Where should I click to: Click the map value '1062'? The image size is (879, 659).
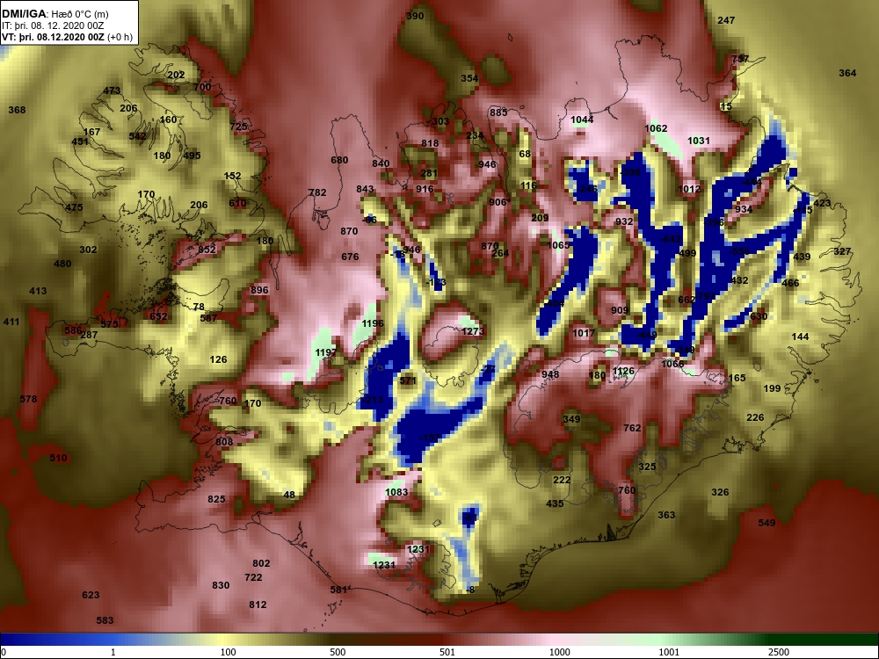656,128
